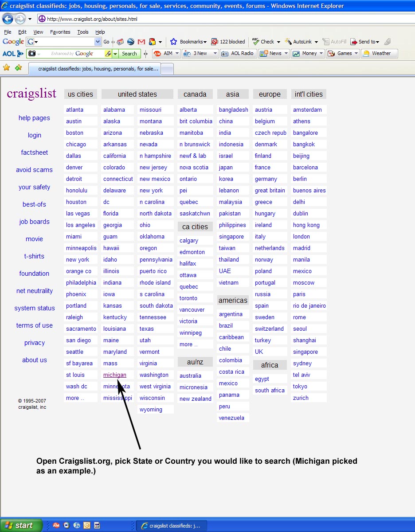415x532 pixels.
Task: Click the colorful cubes icon in Google toolbar
Action: coord(153,42)
